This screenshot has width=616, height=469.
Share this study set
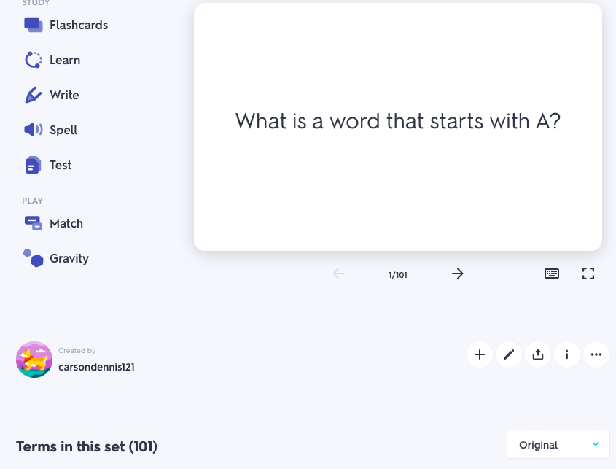click(538, 354)
